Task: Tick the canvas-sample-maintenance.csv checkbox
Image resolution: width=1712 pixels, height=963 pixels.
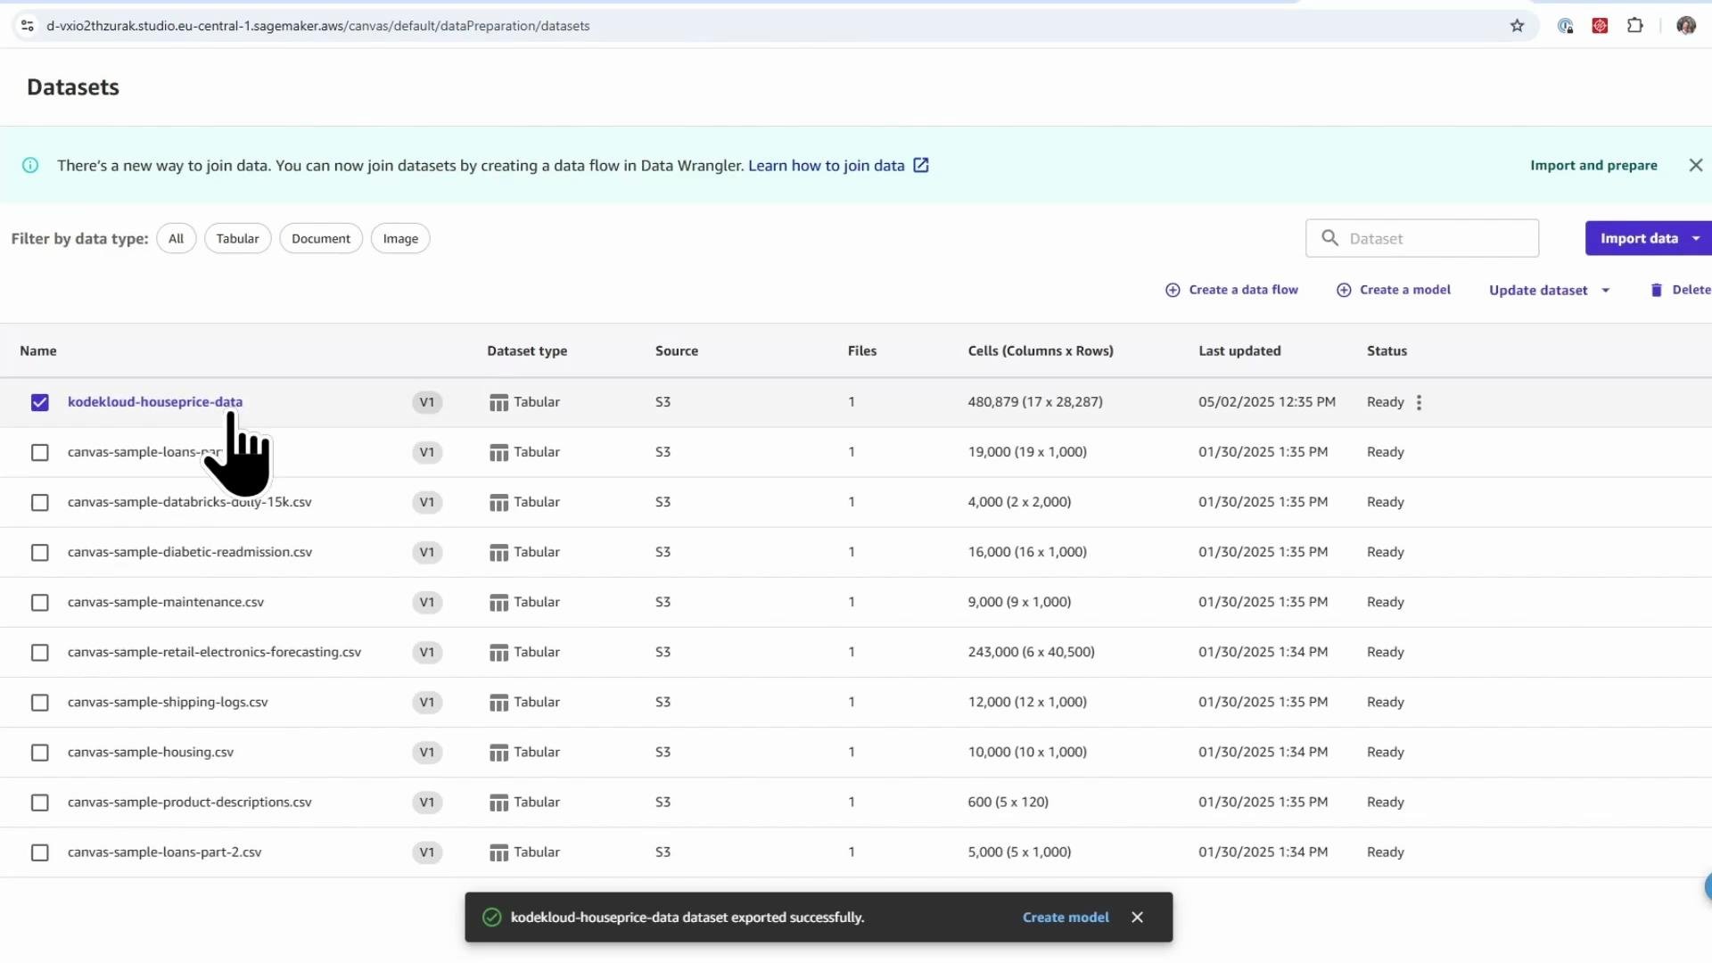Action: coord(40,602)
